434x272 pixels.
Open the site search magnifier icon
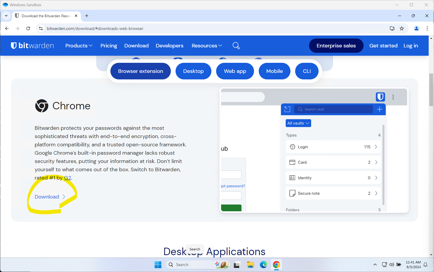(236, 46)
